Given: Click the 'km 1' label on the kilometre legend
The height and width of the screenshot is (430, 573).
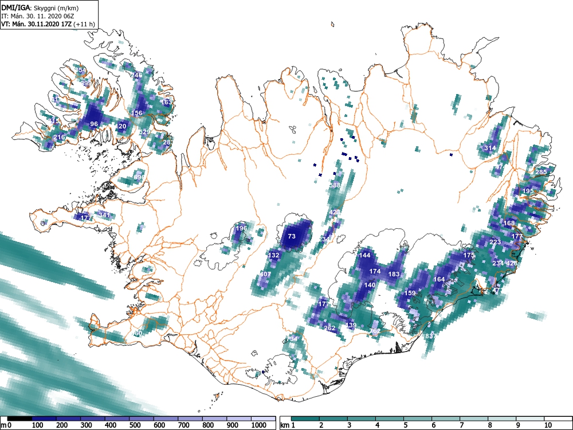Looking at the screenshot, I should (288, 425).
